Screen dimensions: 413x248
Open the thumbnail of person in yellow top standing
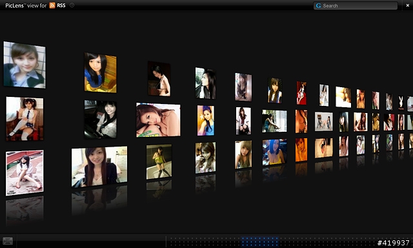159,161
